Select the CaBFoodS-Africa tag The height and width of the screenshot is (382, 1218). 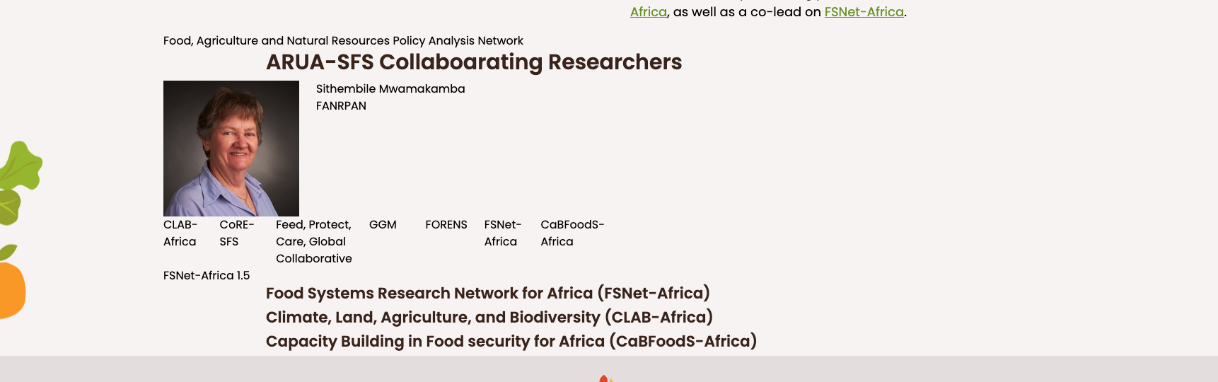572,233
